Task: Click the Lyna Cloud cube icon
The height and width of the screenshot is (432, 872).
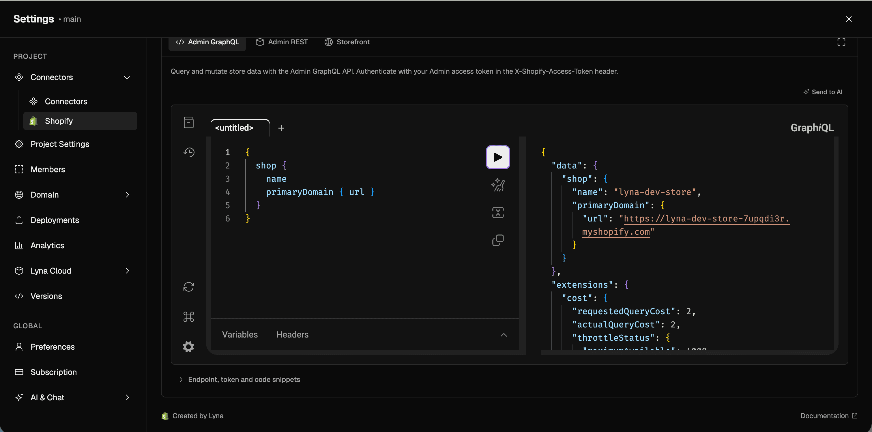Action: click(19, 270)
